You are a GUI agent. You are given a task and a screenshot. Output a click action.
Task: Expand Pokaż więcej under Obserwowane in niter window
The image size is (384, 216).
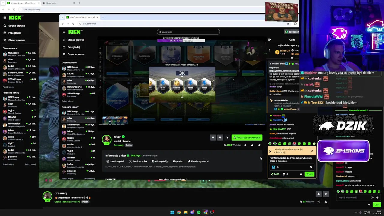pyautogui.click(x=67, y=101)
